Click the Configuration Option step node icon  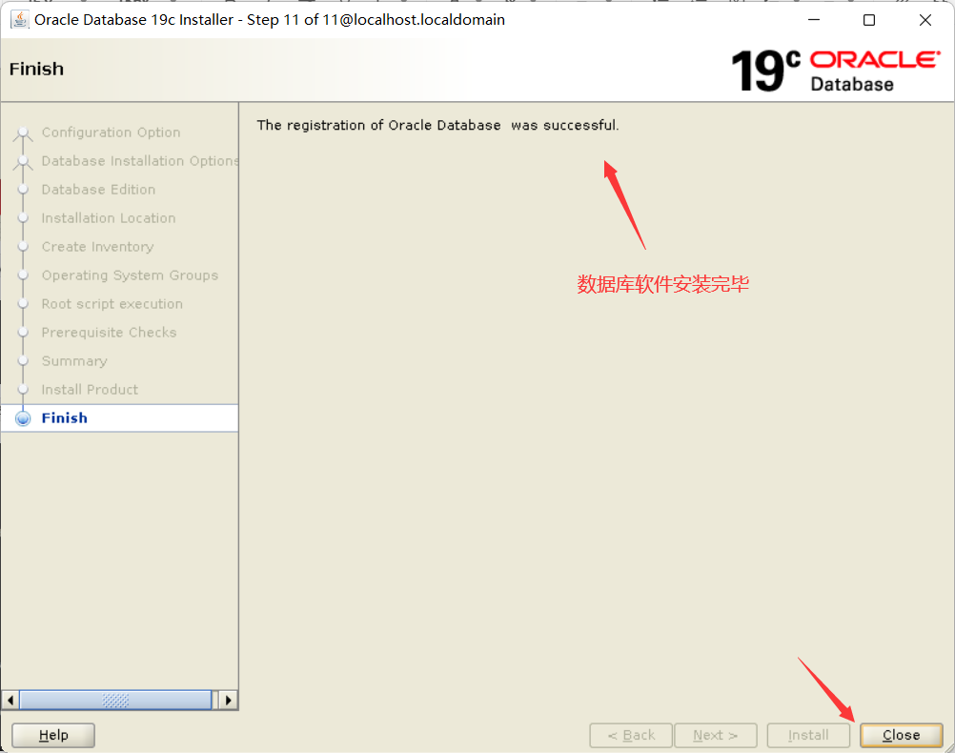(23, 132)
